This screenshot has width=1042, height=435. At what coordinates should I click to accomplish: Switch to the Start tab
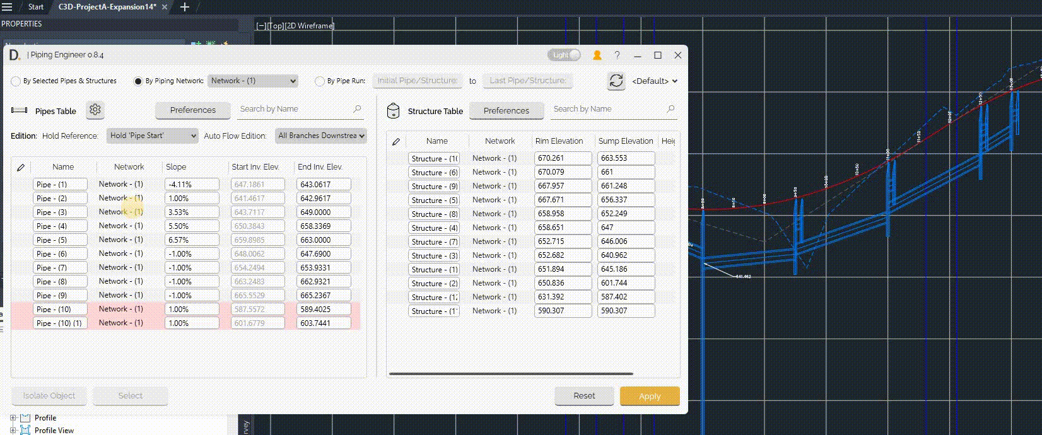tap(36, 7)
